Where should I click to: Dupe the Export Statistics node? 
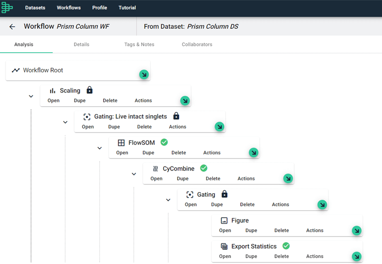coord(251,256)
